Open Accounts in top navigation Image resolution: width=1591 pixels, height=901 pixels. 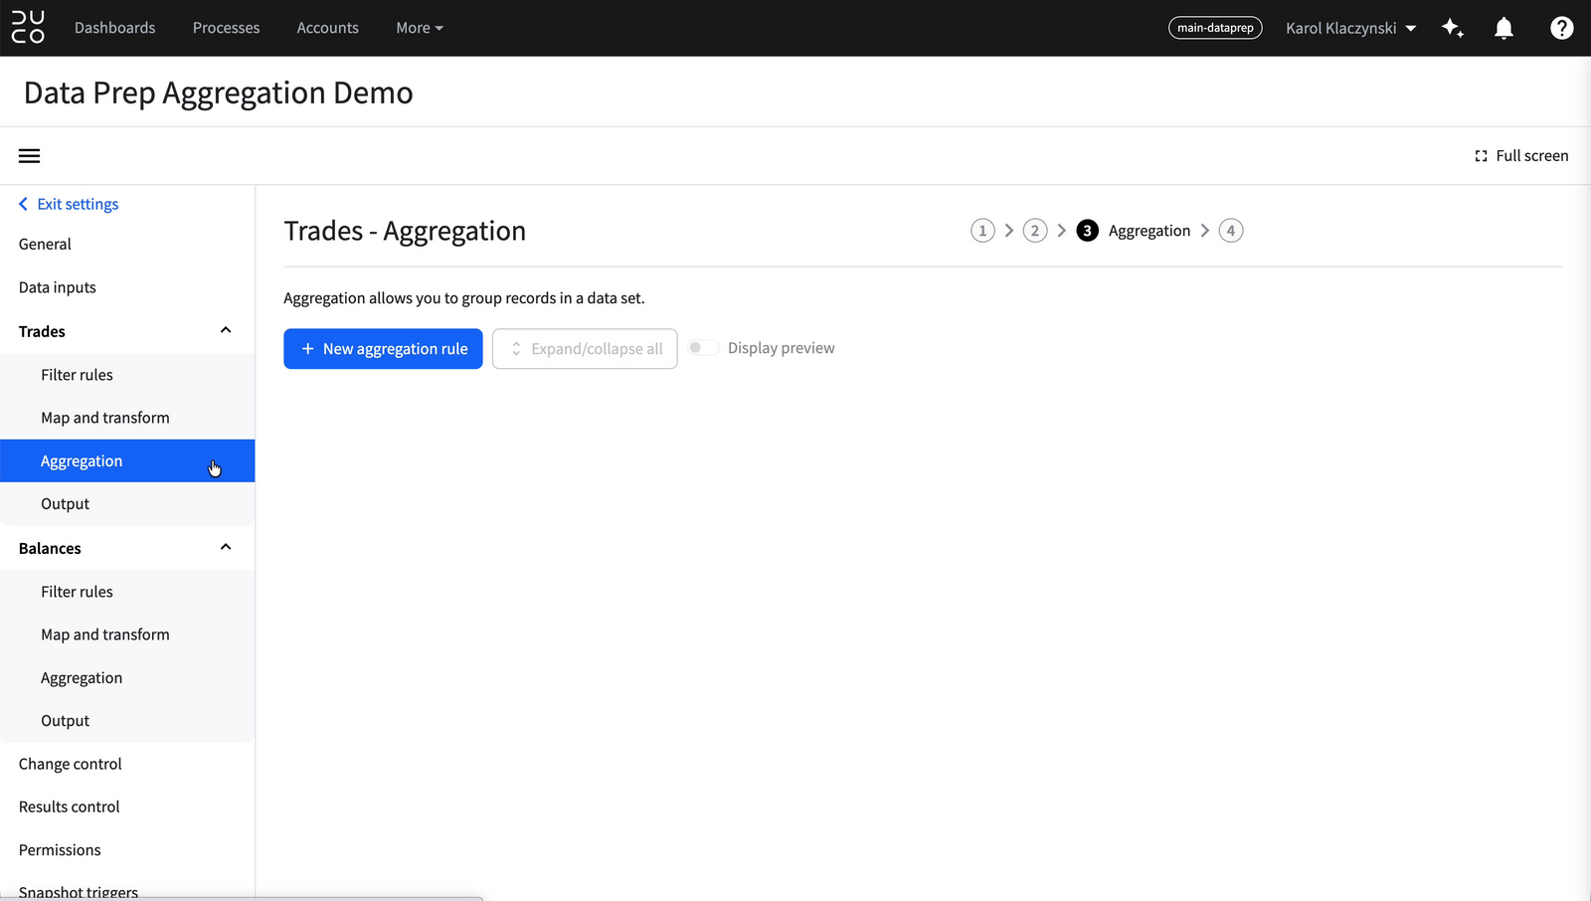327,28
